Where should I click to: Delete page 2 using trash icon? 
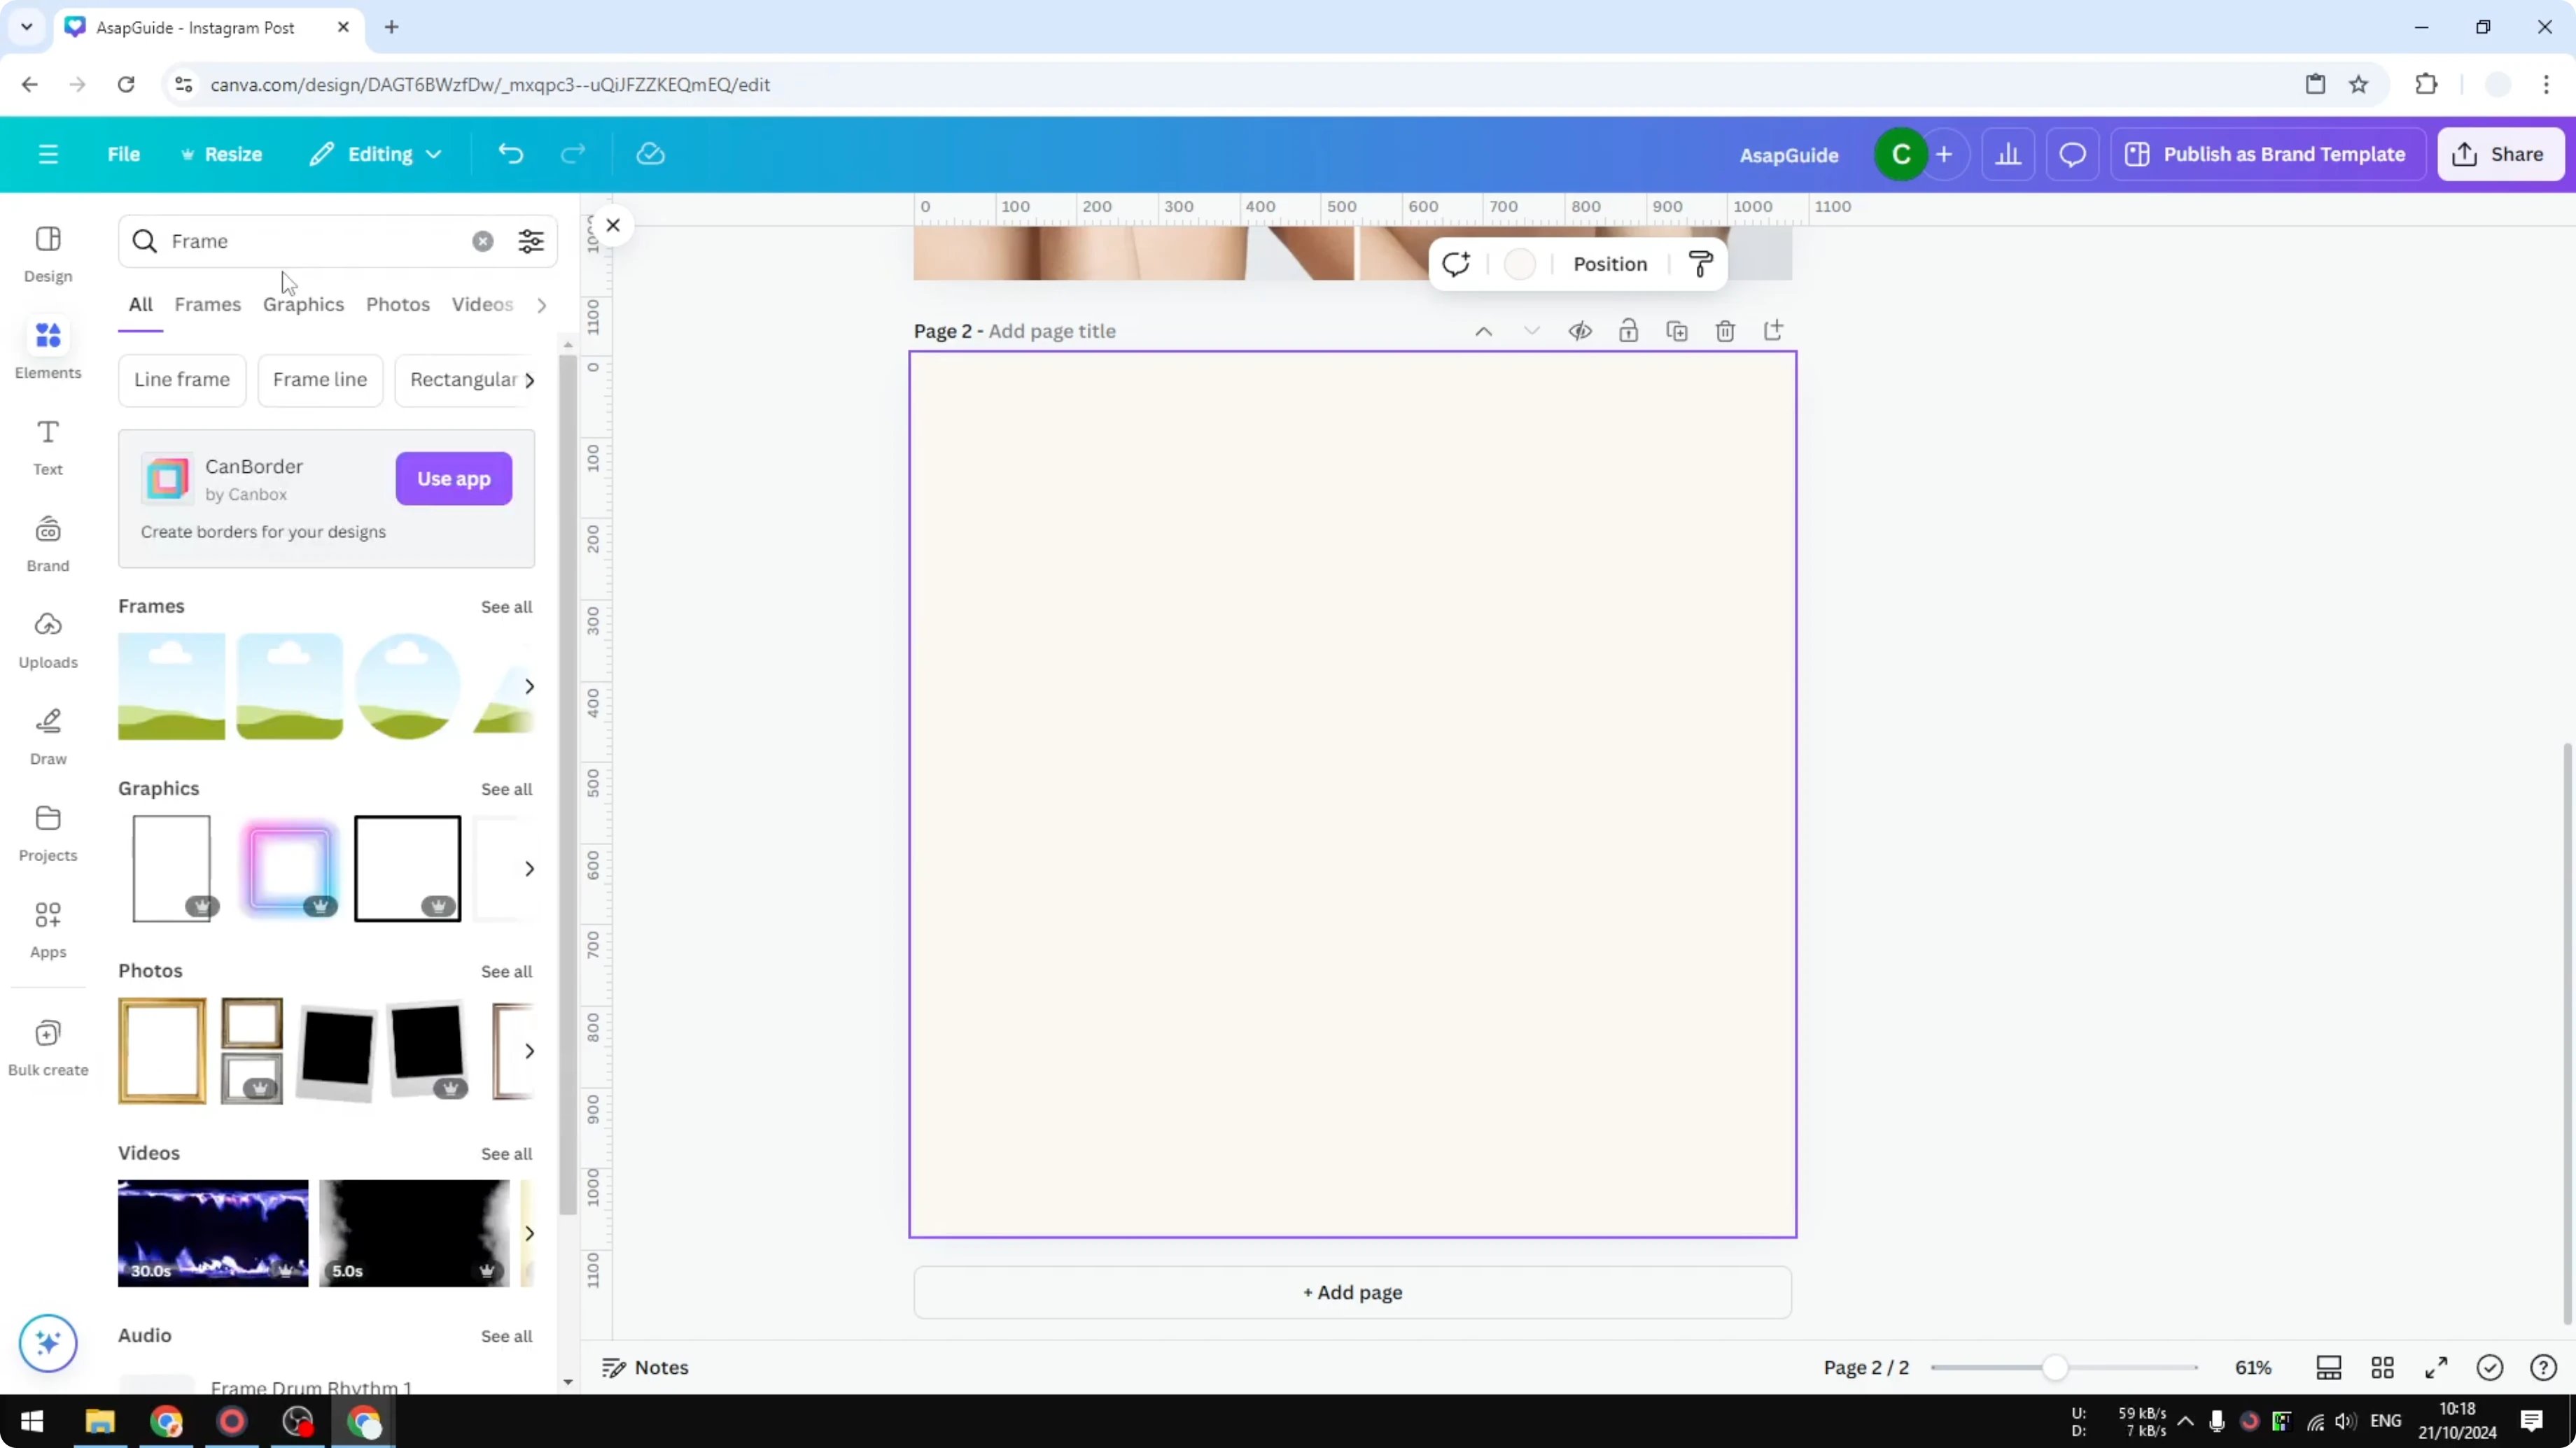pos(1725,329)
